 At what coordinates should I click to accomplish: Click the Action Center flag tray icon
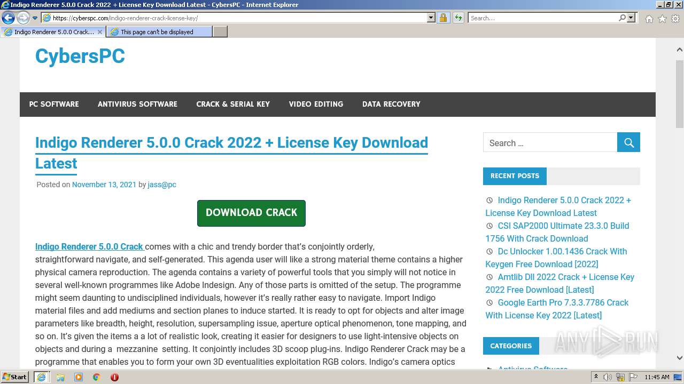tap(632, 377)
